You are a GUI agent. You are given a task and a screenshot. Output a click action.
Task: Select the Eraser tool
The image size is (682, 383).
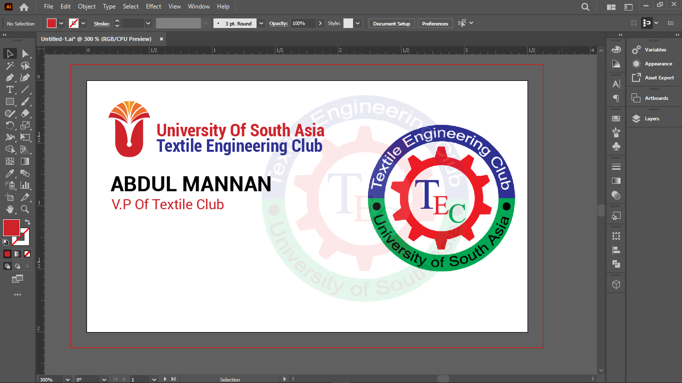pos(25,113)
